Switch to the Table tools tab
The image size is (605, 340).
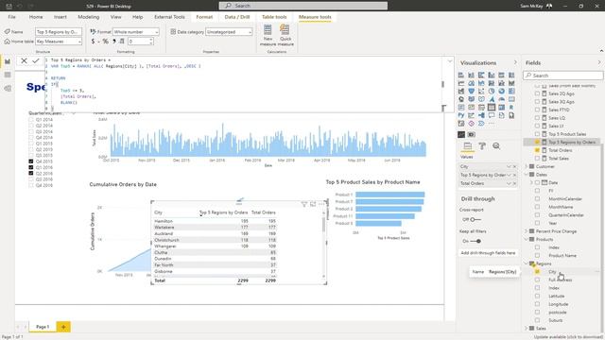274,17
